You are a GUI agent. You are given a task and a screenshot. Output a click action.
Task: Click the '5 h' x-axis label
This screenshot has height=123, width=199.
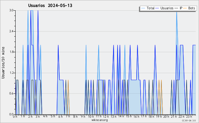pyautogui.click(x=53, y=116)
